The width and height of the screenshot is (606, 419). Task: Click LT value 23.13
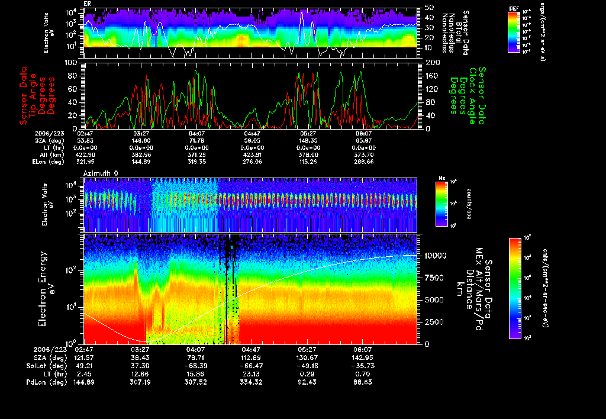(251, 374)
